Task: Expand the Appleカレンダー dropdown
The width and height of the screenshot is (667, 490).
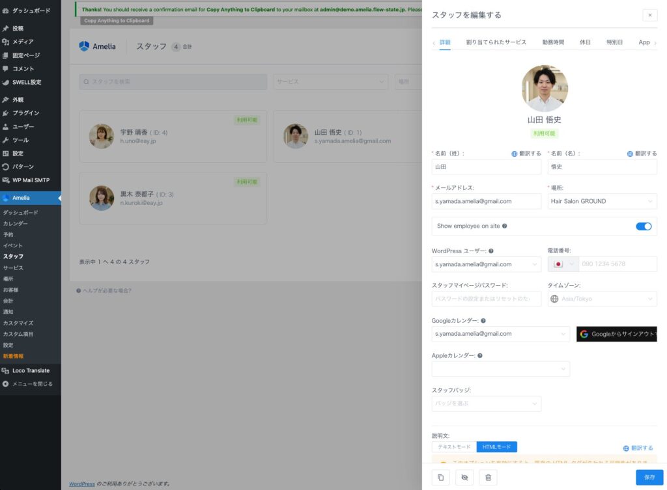Action: tap(500, 369)
